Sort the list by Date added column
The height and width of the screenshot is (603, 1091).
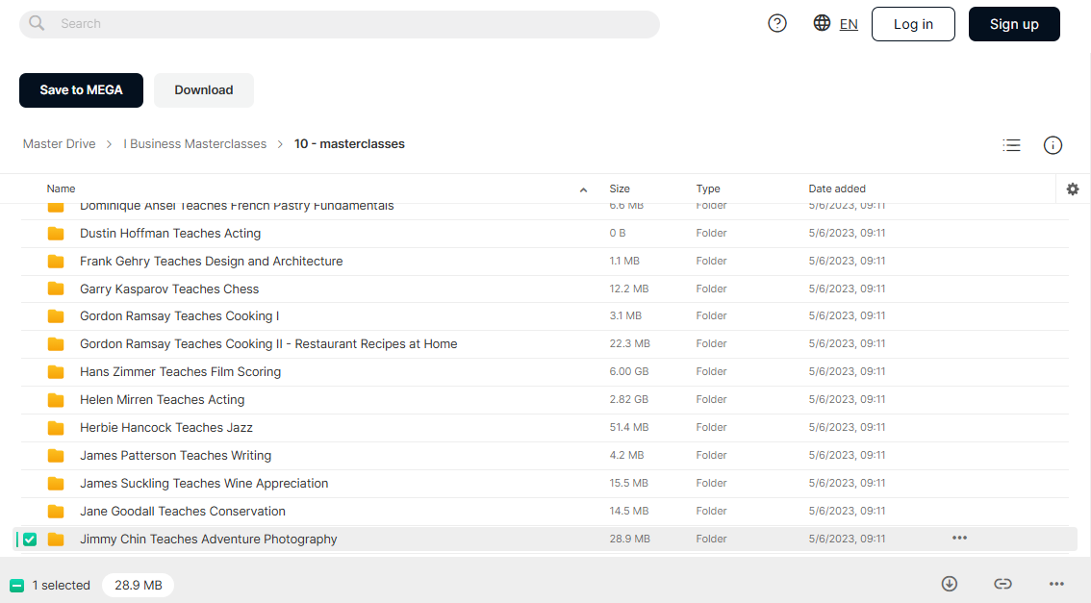(x=837, y=188)
